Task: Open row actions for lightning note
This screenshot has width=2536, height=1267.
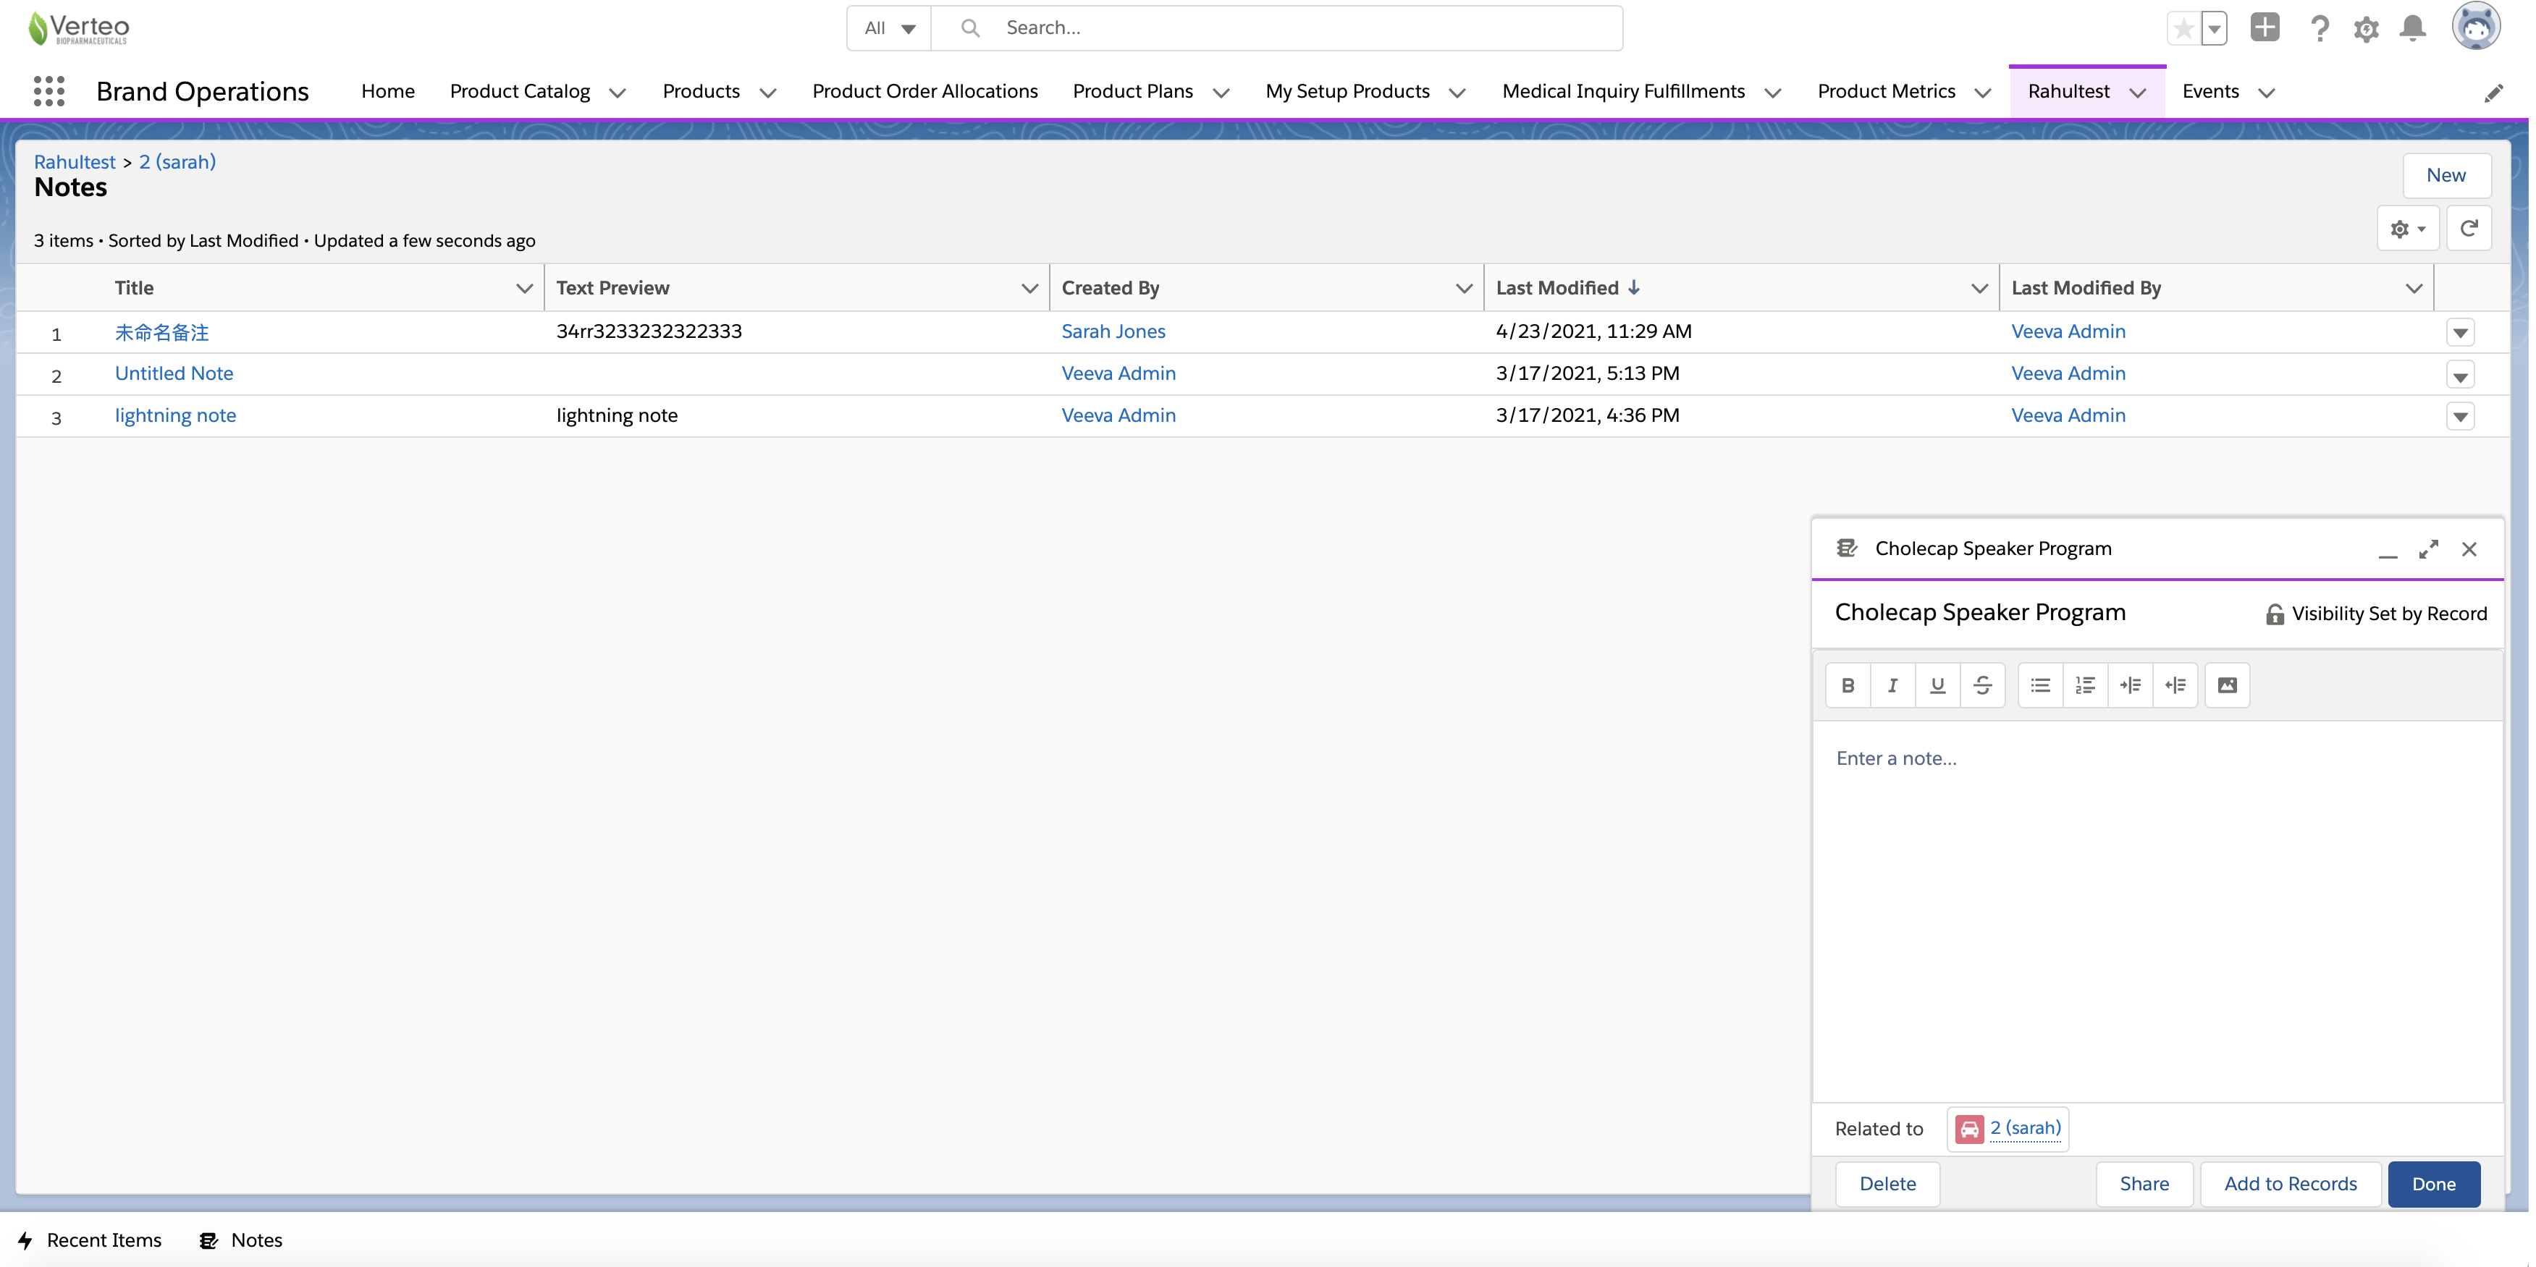Action: pyautogui.click(x=2460, y=416)
